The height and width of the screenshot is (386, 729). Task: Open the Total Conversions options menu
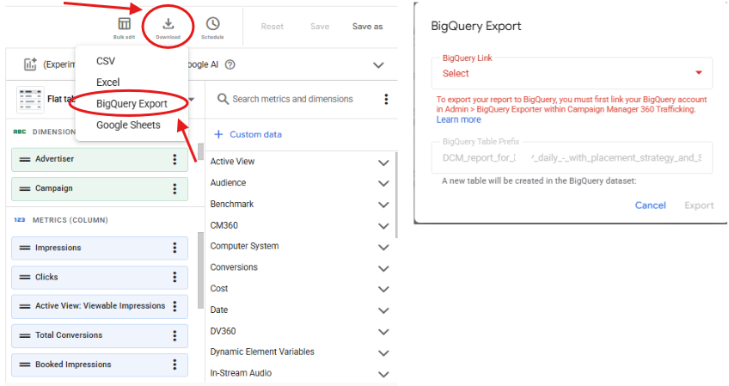(175, 335)
